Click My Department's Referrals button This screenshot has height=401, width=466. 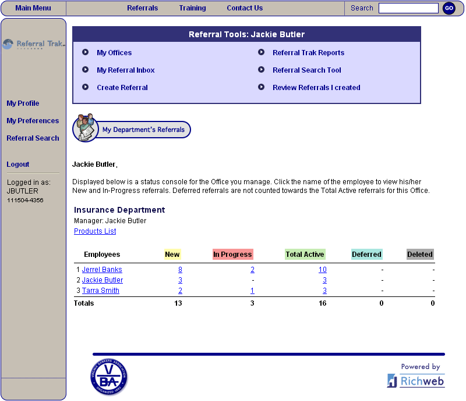(x=143, y=130)
